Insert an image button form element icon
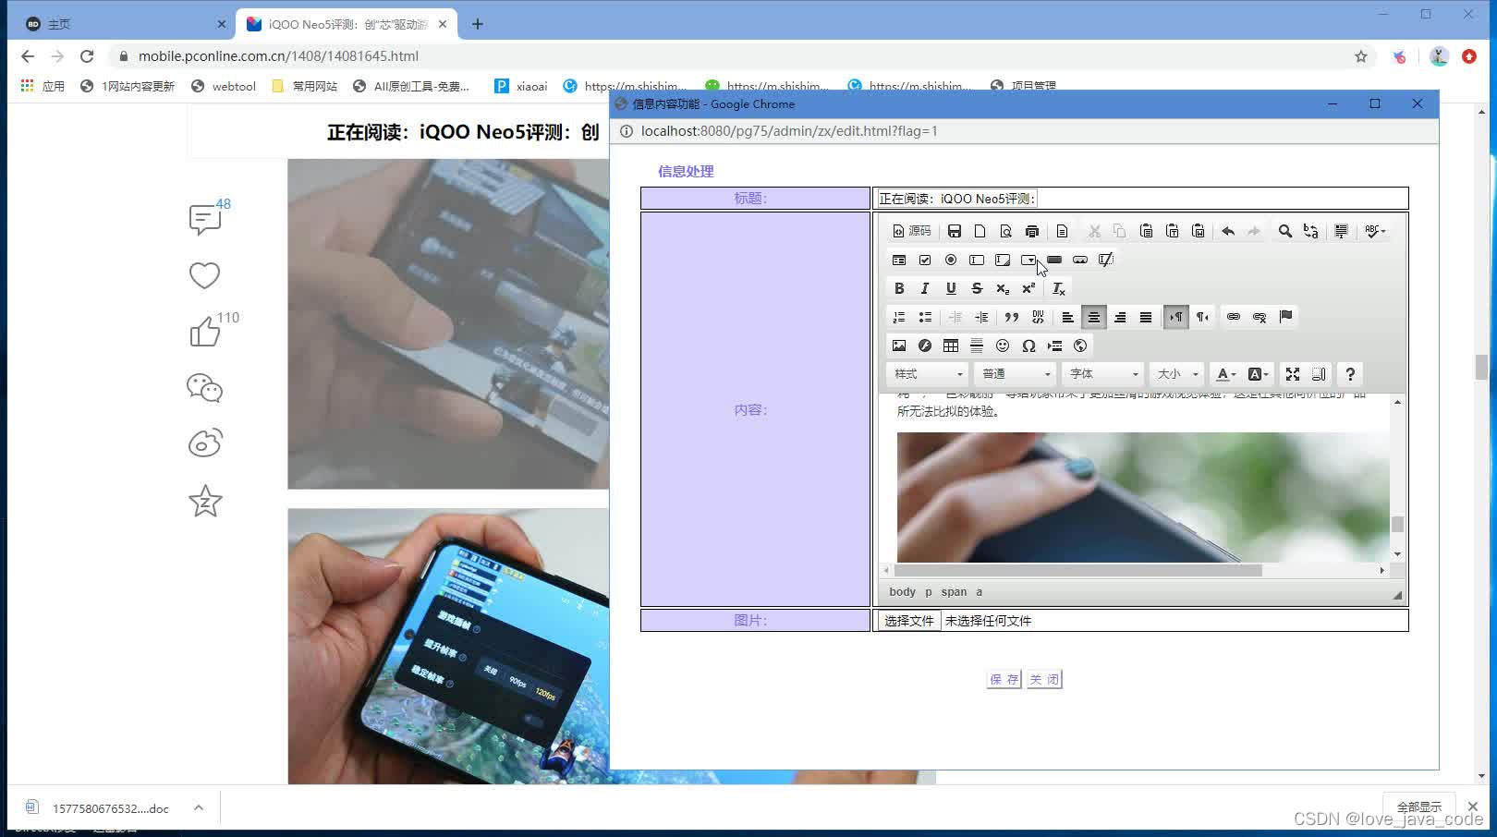 click(x=1080, y=260)
